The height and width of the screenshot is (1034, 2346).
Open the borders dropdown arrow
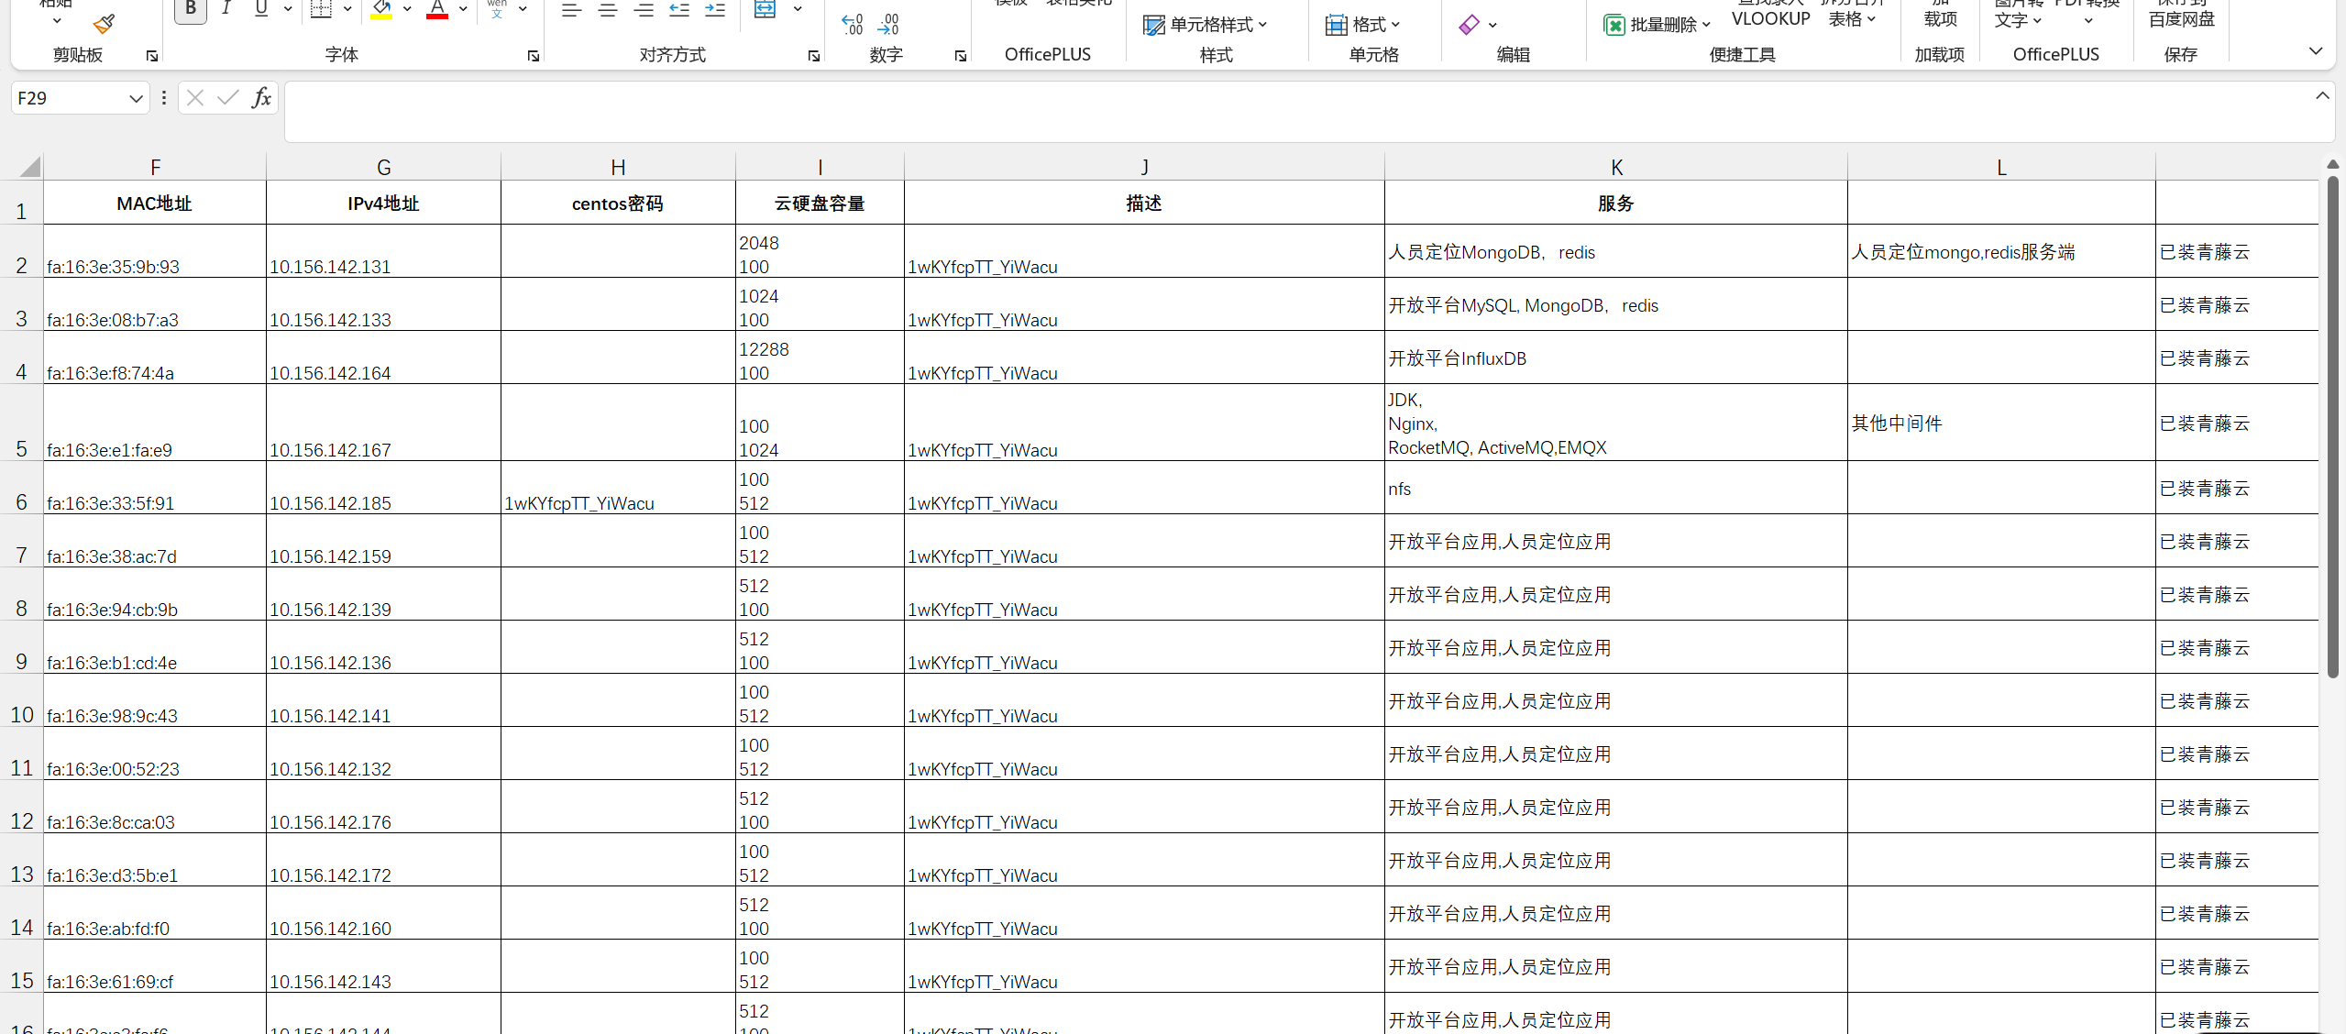pyautogui.click(x=347, y=9)
